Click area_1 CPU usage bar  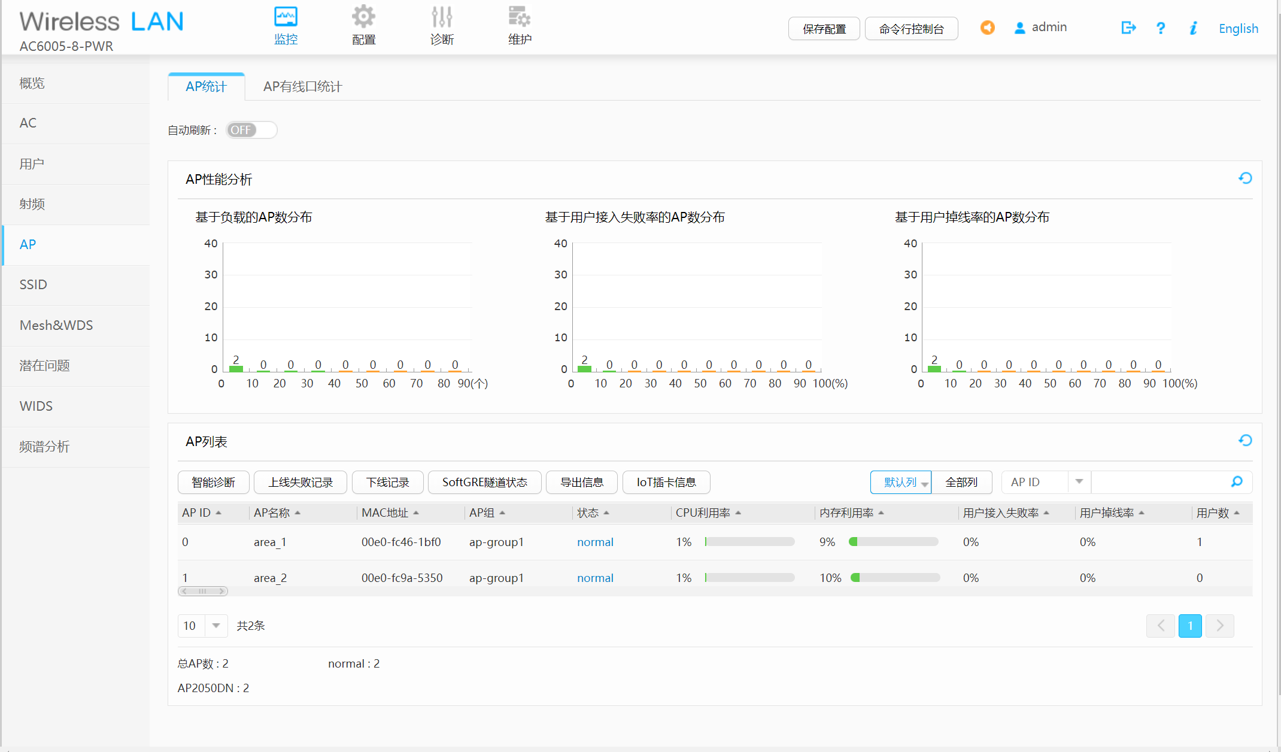click(x=749, y=542)
